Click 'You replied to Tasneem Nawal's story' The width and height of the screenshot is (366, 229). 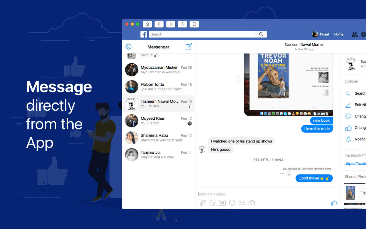307,169
